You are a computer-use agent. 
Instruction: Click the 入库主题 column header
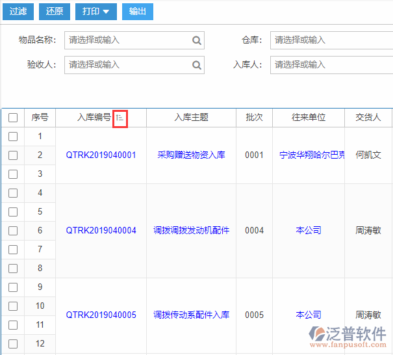point(191,118)
